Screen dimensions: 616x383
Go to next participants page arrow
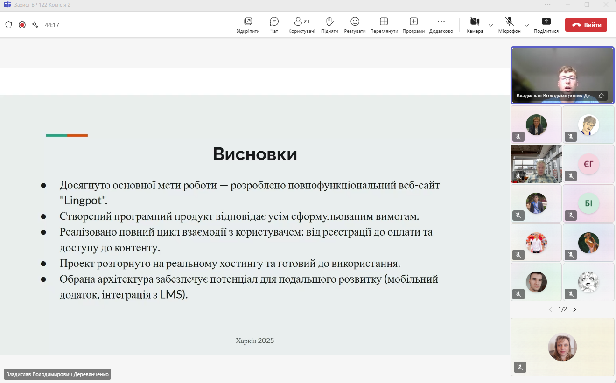pyautogui.click(x=574, y=309)
